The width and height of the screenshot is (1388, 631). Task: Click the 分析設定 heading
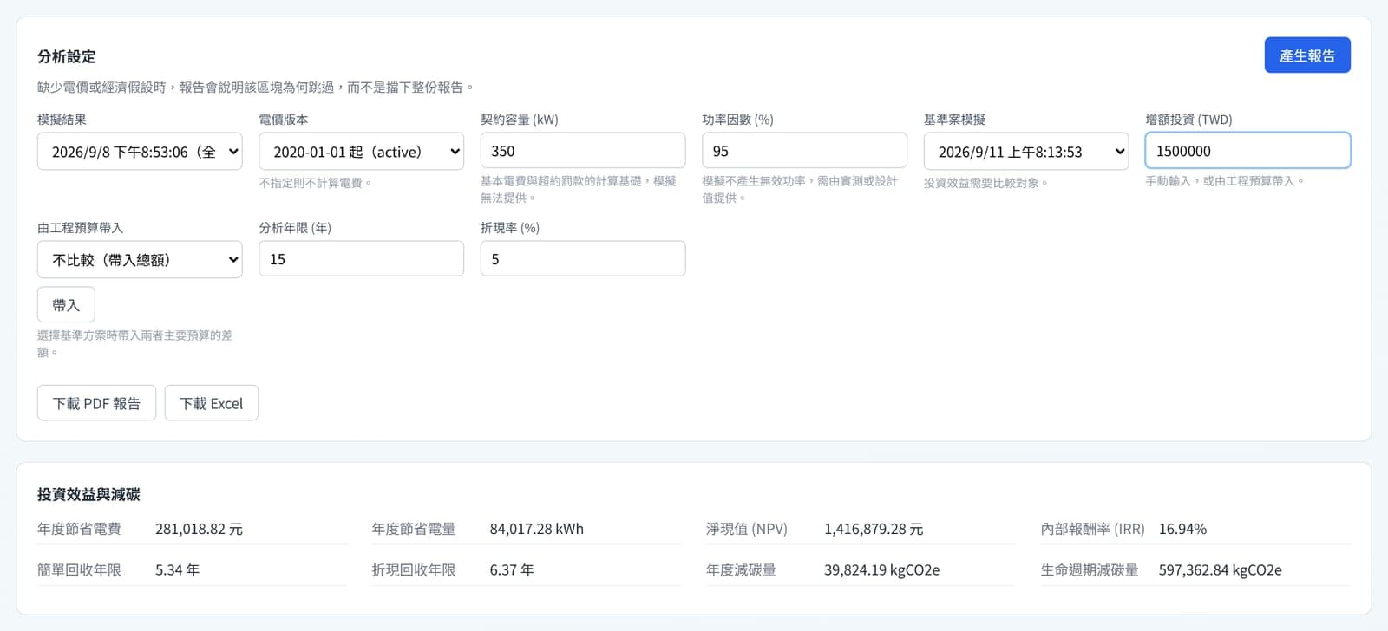click(x=67, y=56)
